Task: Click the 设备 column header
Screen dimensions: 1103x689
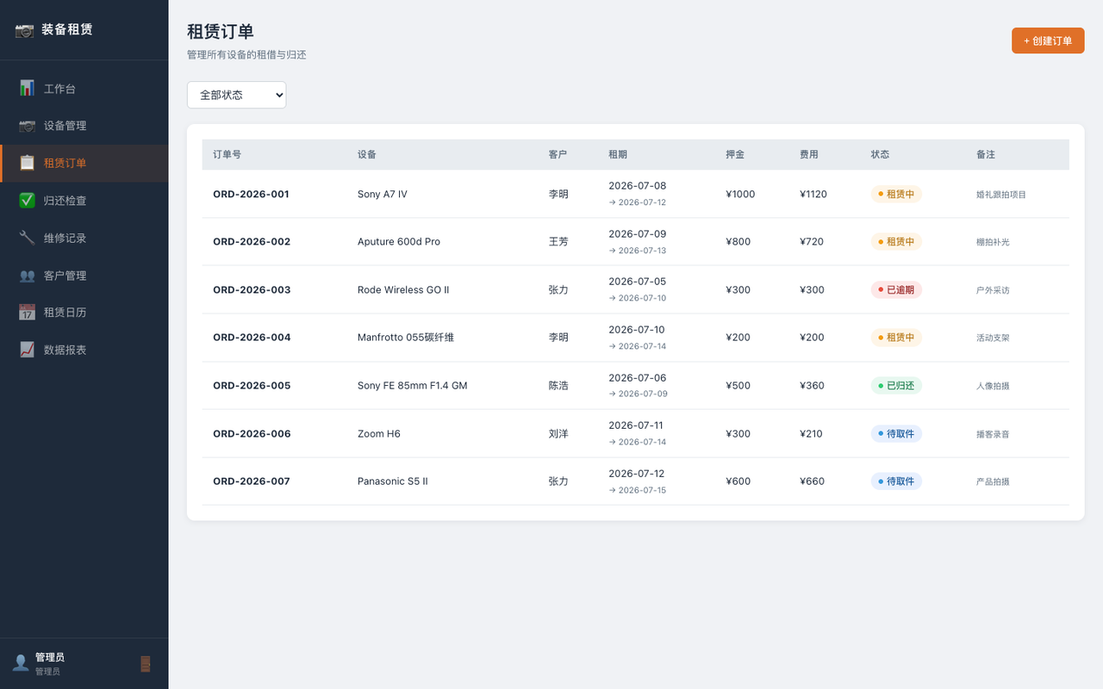Action: 367,155
